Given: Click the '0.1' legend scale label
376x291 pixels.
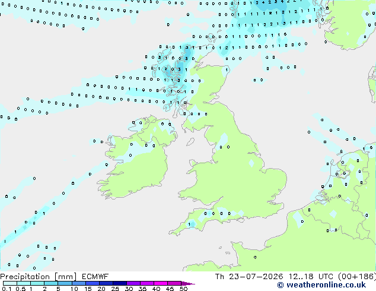Looking at the screenshot, I should pyautogui.click(x=7, y=289).
